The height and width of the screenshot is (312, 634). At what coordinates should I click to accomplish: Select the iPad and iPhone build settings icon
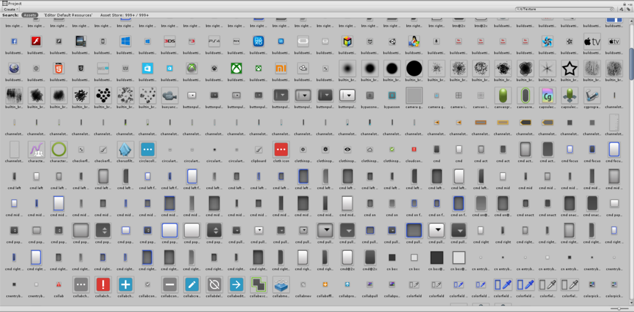coord(81,41)
